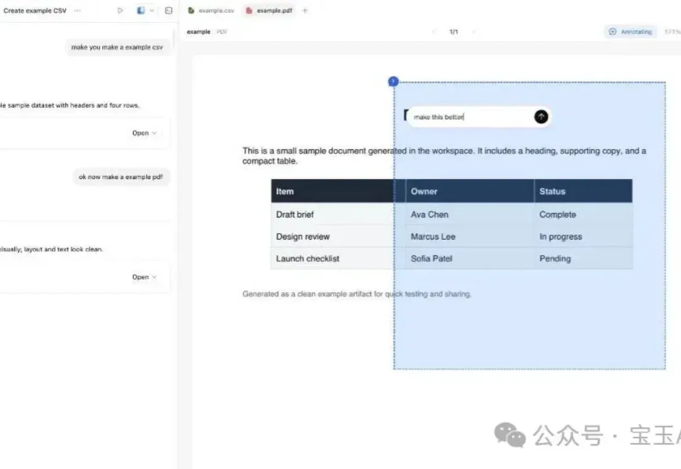Click the blue app icon in chat header

[x=141, y=11]
